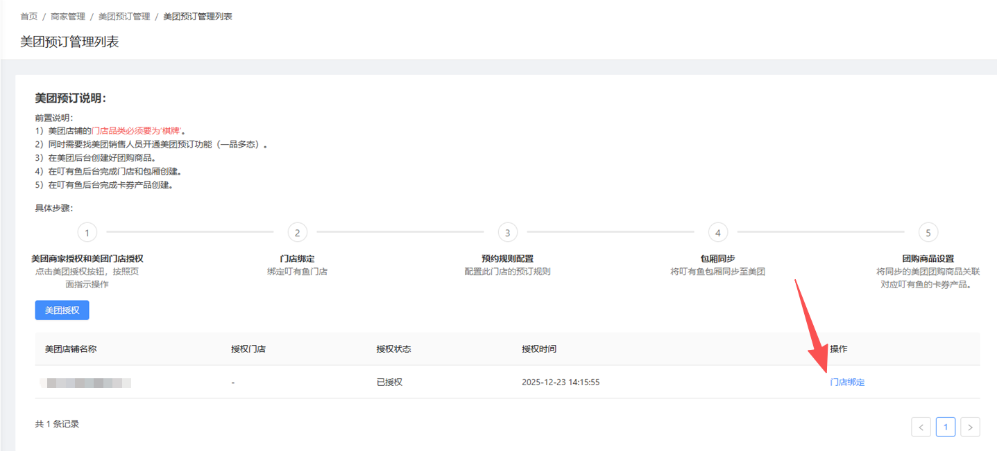997x451 pixels.
Task: Select page 1 in pagination
Action: [x=946, y=427]
